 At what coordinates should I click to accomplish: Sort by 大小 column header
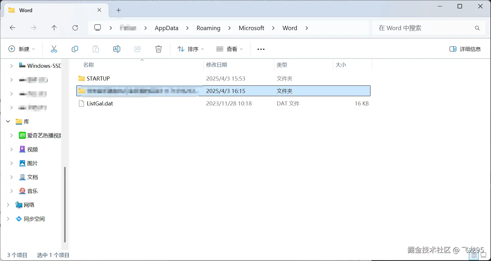point(341,65)
